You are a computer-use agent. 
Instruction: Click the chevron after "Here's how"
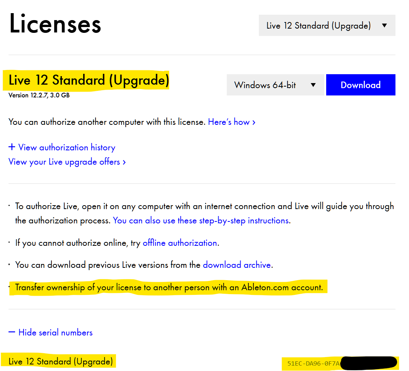[254, 123]
